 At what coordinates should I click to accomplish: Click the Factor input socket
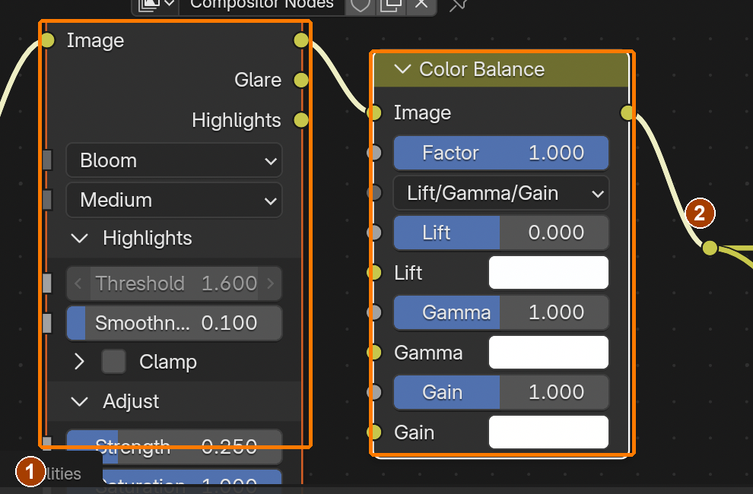tap(374, 154)
